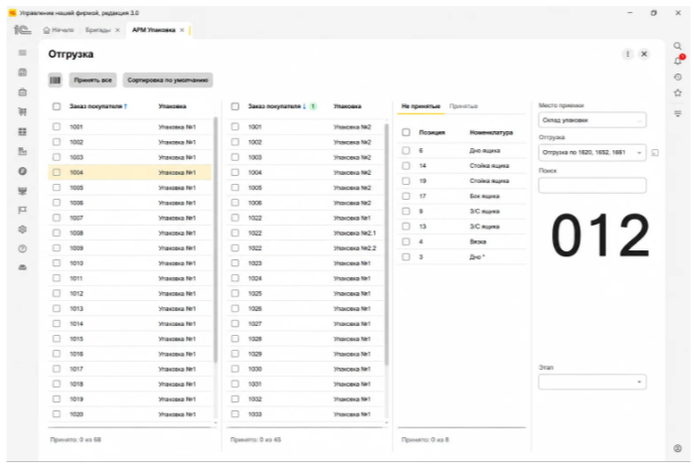Expand the Отгрузка dropdown list

pyautogui.click(x=639, y=153)
